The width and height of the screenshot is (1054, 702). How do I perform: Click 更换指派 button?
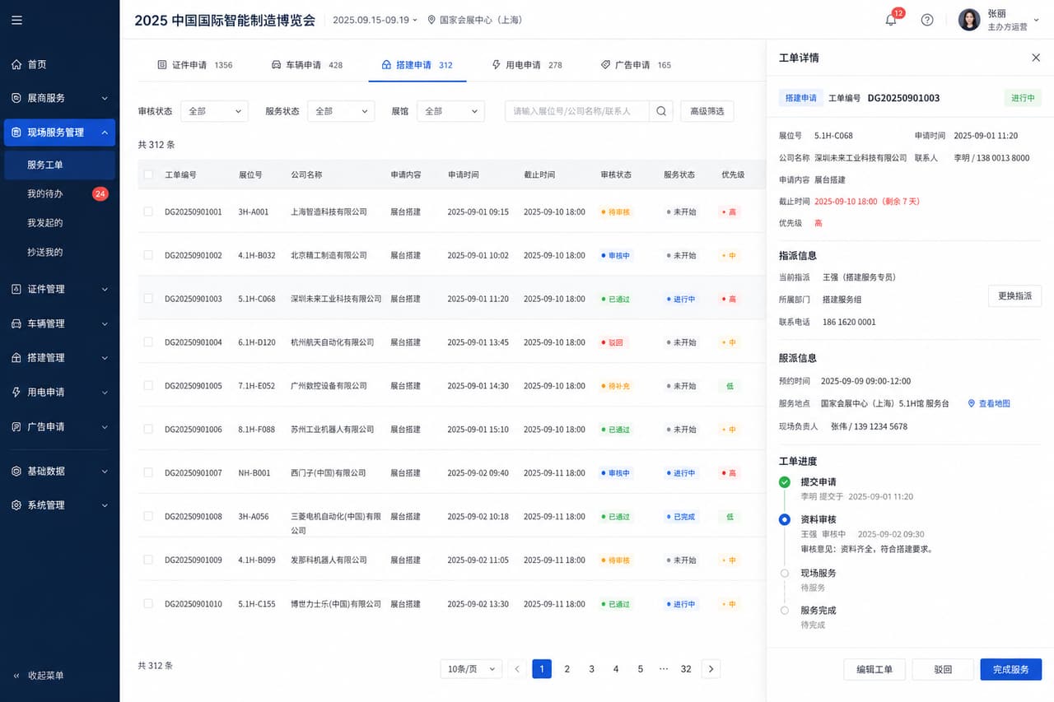(1014, 296)
